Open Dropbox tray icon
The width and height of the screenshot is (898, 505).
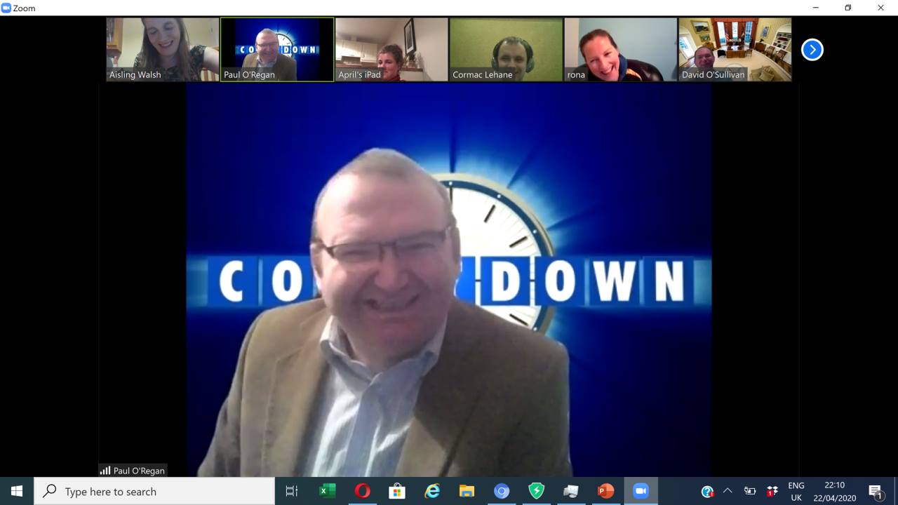coord(772,491)
